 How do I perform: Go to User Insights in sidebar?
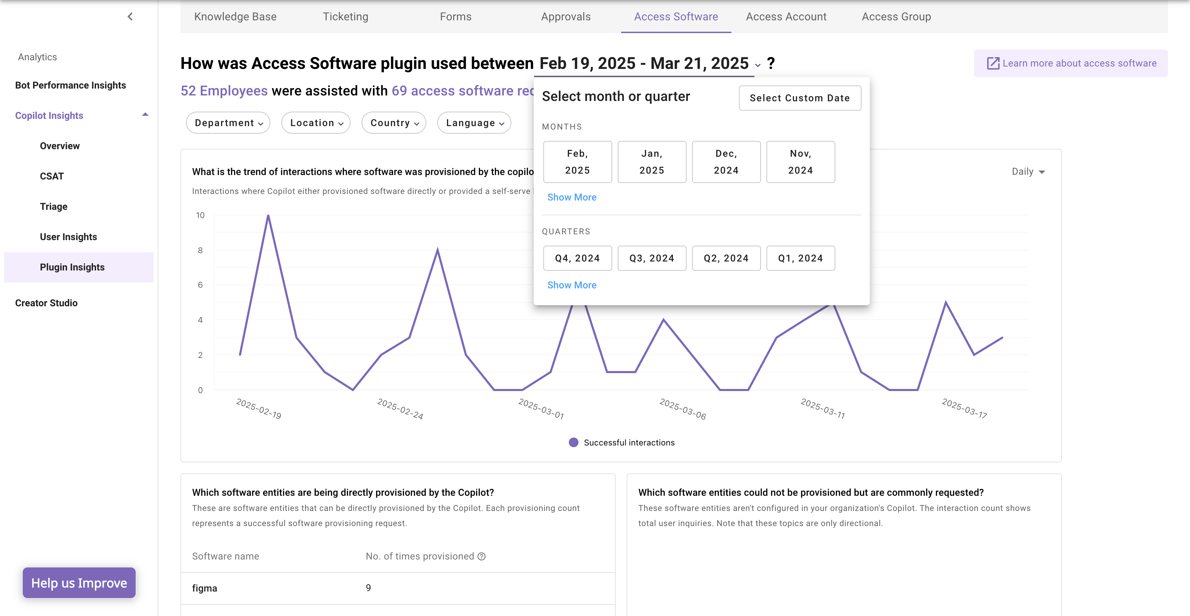pos(69,237)
